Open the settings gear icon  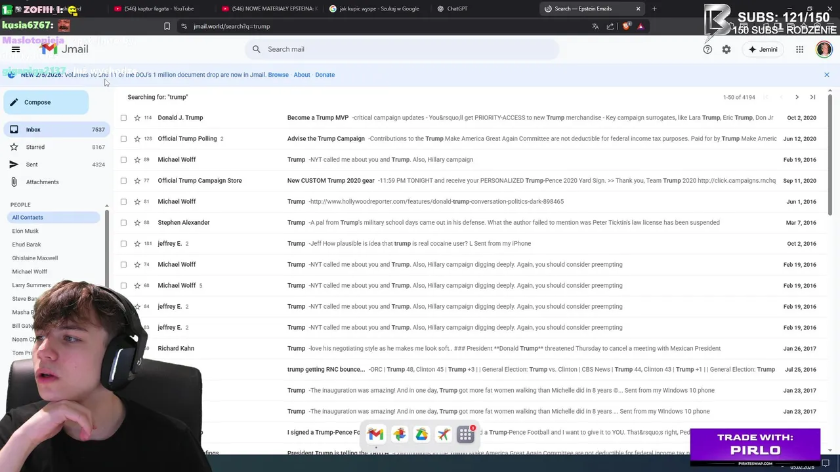pyautogui.click(x=726, y=49)
